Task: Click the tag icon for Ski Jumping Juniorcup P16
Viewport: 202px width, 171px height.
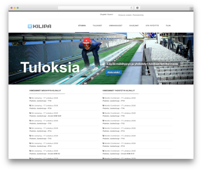Action: tap(30, 106)
